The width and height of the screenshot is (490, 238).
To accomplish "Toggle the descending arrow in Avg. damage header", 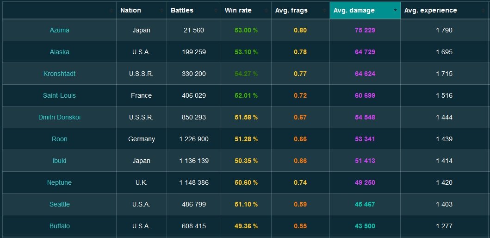I will click(395, 10).
